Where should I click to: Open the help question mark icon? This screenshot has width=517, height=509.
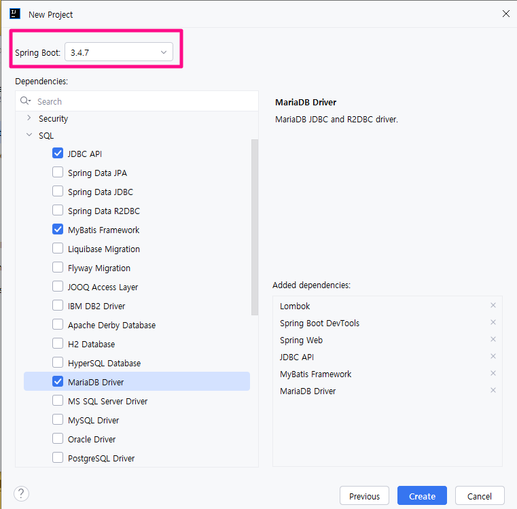[x=22, y=493]
